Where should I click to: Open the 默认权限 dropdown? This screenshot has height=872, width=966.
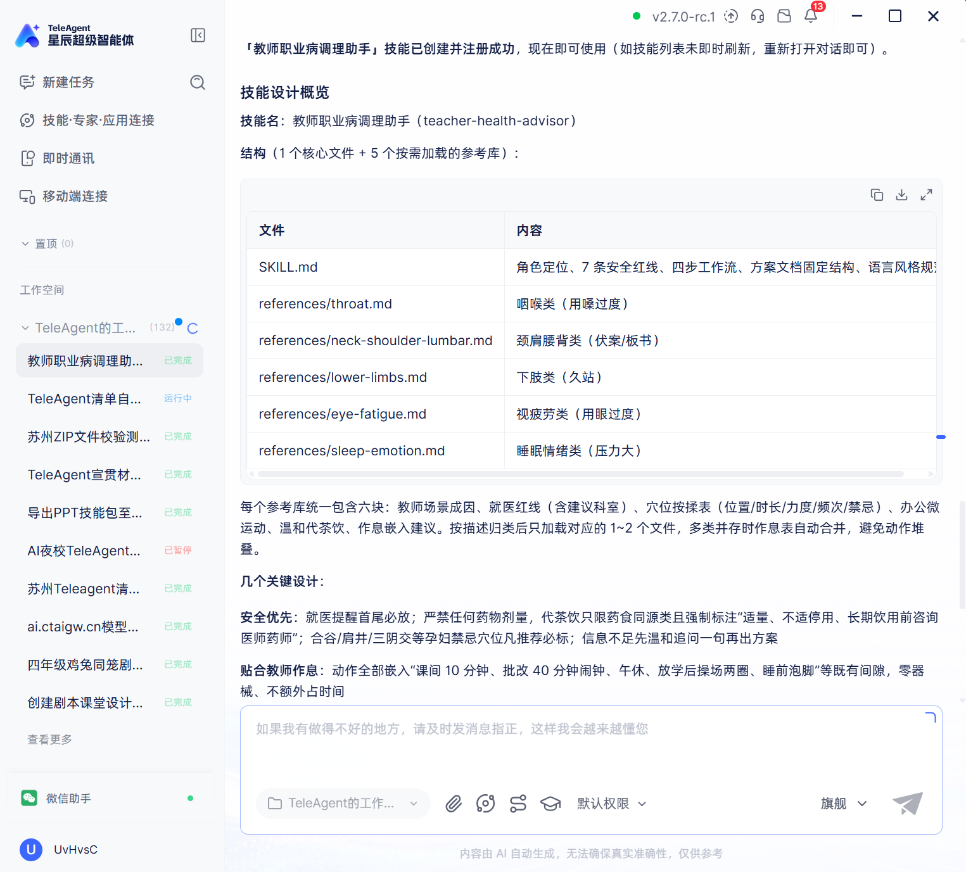click(x=612, y=804)
